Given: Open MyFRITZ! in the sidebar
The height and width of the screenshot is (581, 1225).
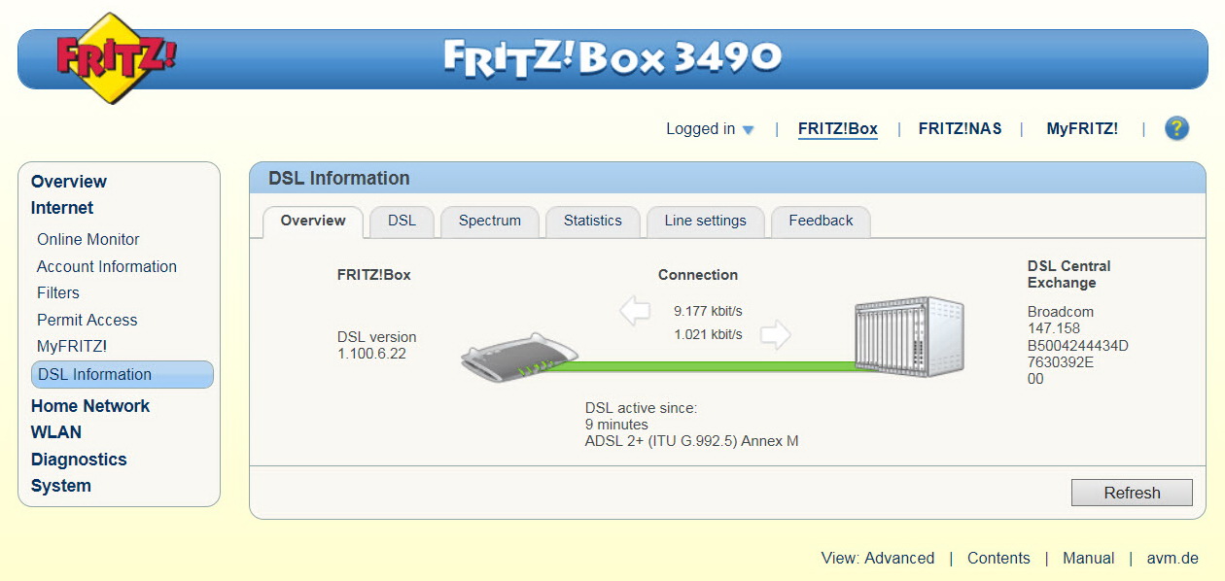Looking at the screenshot, I should tap(72, 347).
